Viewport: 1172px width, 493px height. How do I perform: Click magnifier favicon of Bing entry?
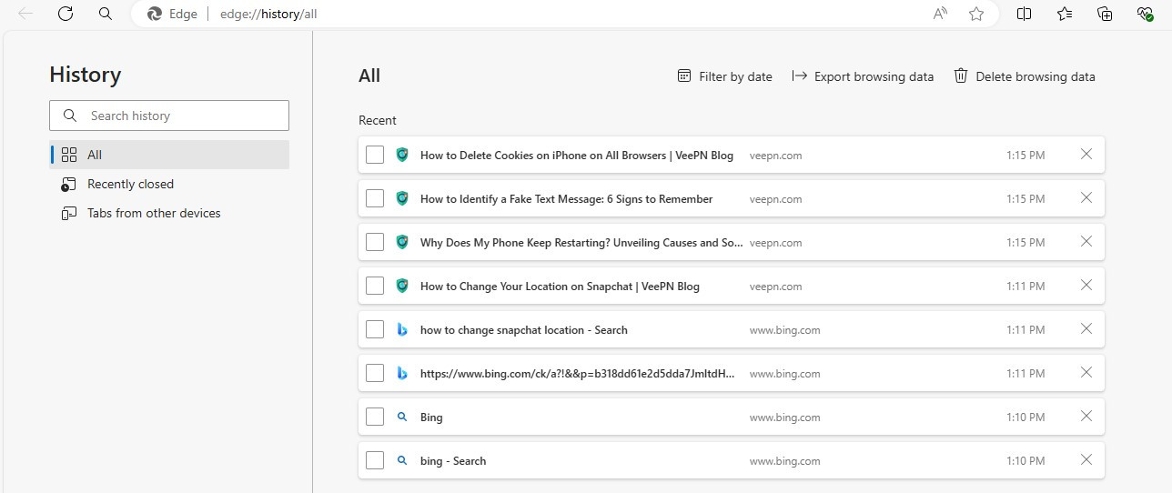402,417
